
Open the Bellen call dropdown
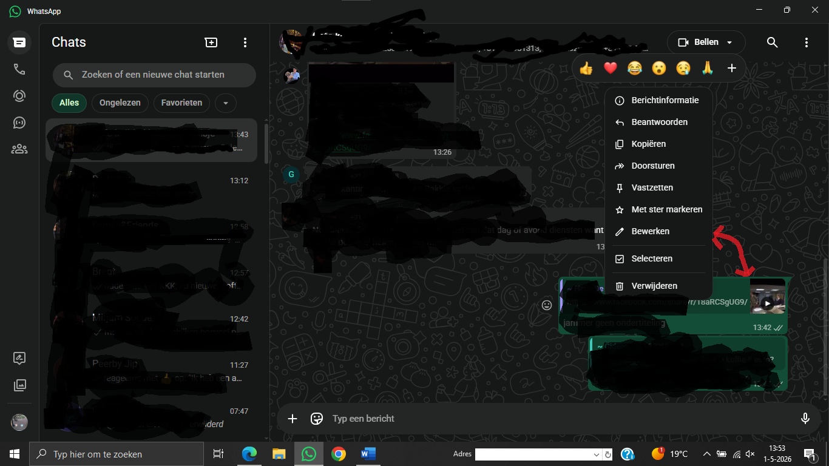(x=706, y=42)
